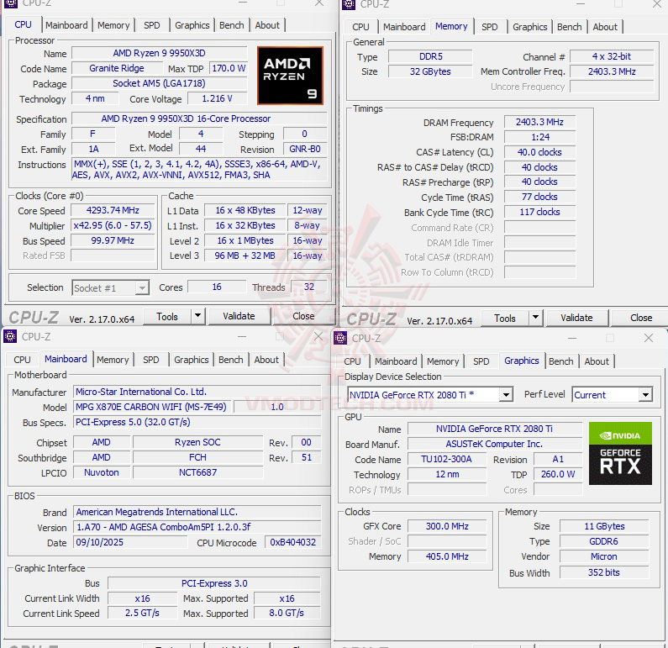Click GPU memory size 11 GBytes
Image resolution: width=668 pixels, height=648 pixels.
coord(604,526)
